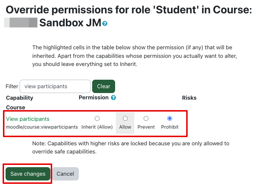Click the highlighted cells instruction paragraph
The height and width of the screenshot is (192, 275).
134,56
